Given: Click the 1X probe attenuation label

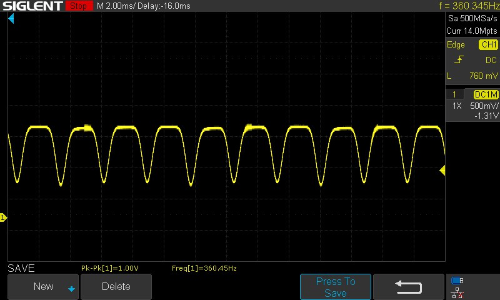Looking at the screenshot, I should pos(457,106).
